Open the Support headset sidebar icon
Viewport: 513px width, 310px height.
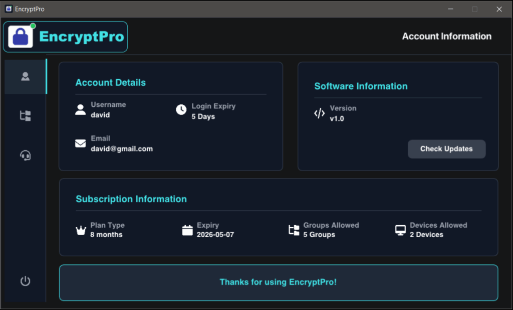25,155
